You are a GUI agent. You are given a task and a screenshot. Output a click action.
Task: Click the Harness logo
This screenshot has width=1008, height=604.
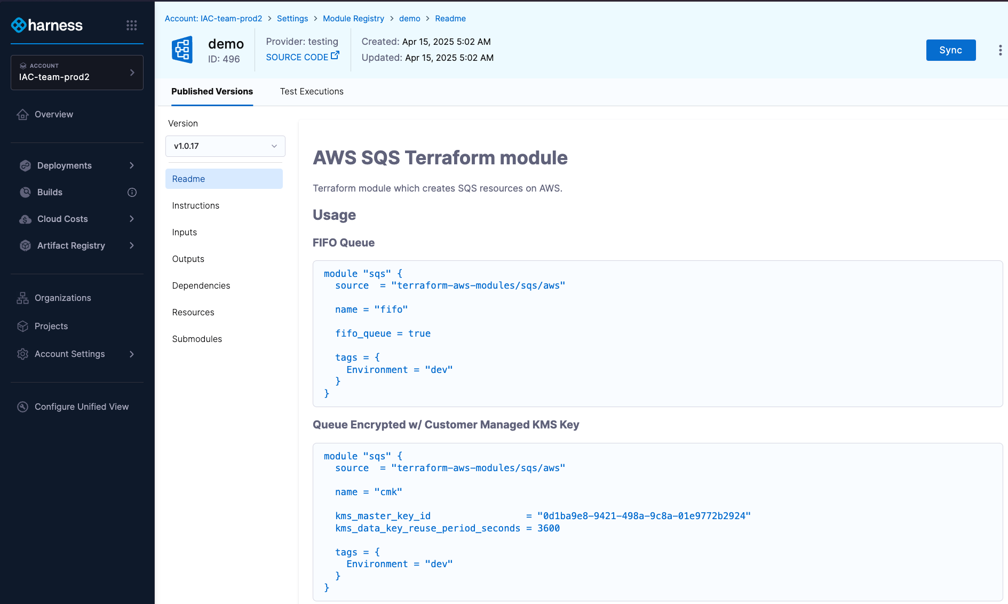47,25
